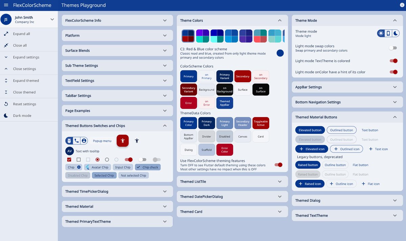406x241 pixels.
Task: Expand the Surface Blends panel
Action: (x=117, y=50)
